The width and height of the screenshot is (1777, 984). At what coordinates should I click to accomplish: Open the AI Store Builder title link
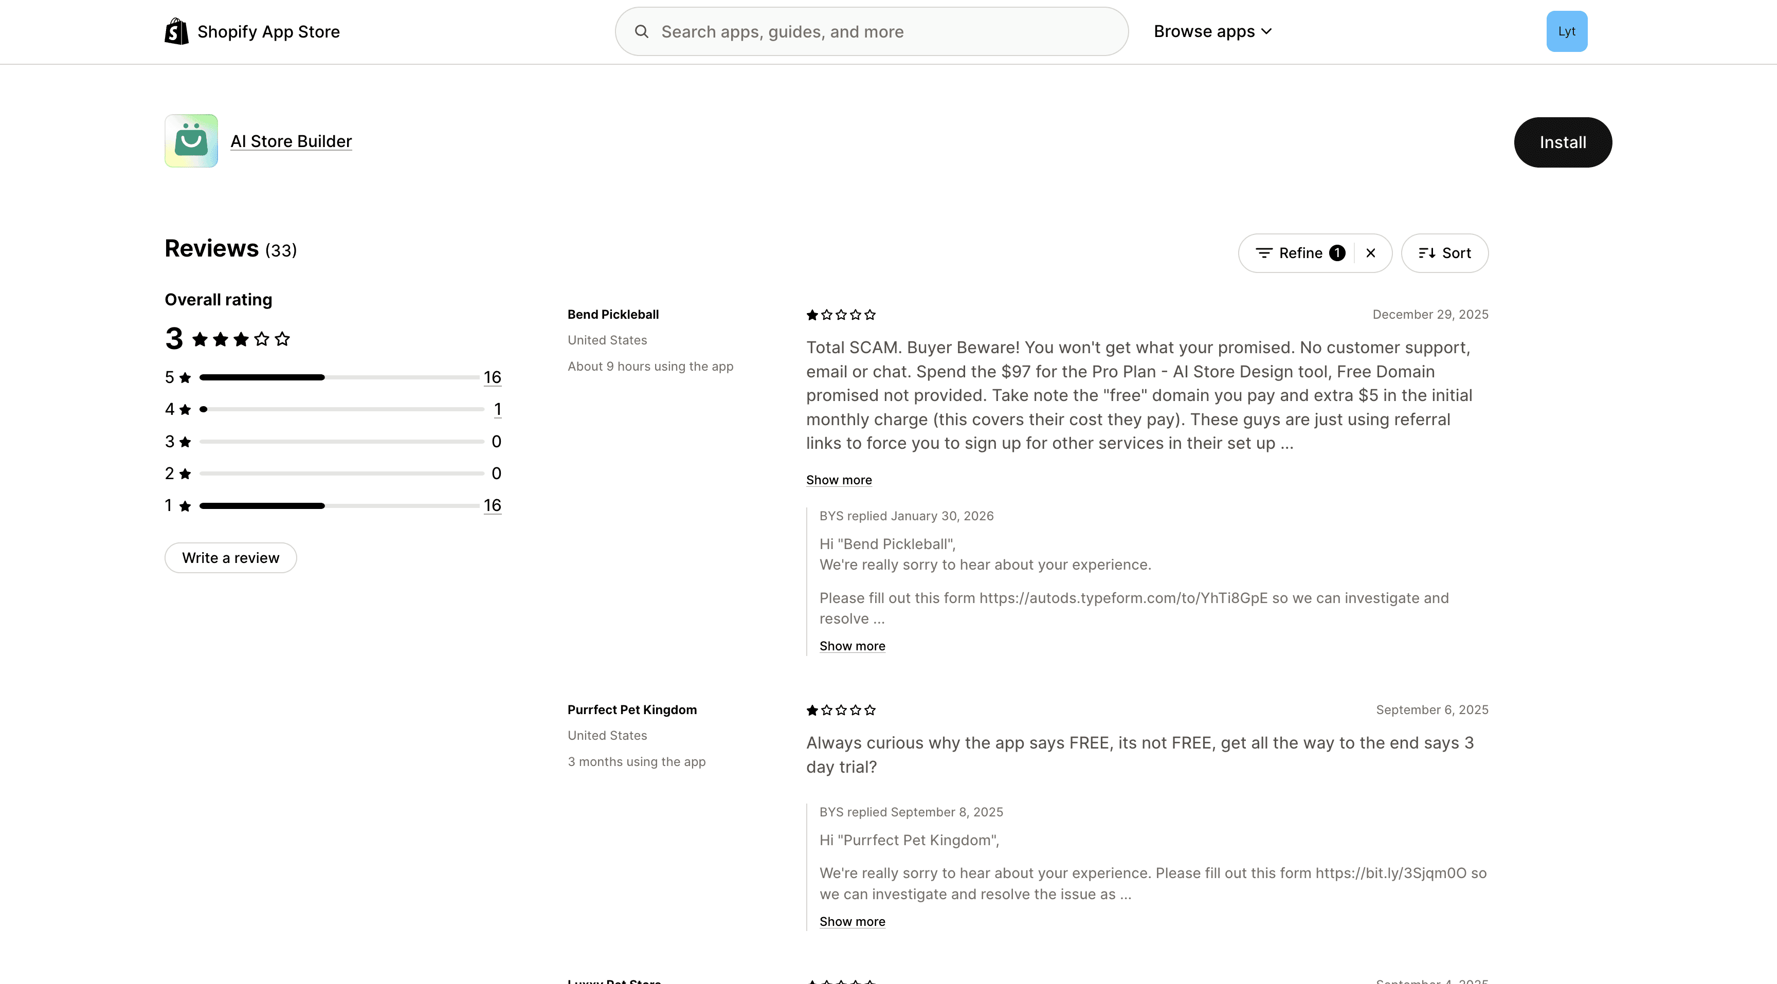click(291, 141)
